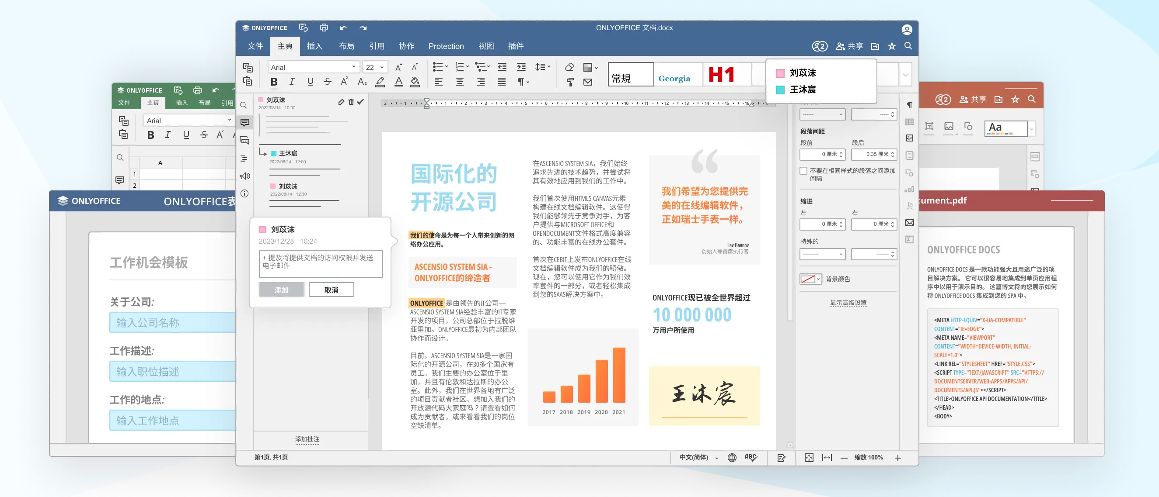
Task: Expand paragraph line spacing options
Action: (x=548, y=67)
